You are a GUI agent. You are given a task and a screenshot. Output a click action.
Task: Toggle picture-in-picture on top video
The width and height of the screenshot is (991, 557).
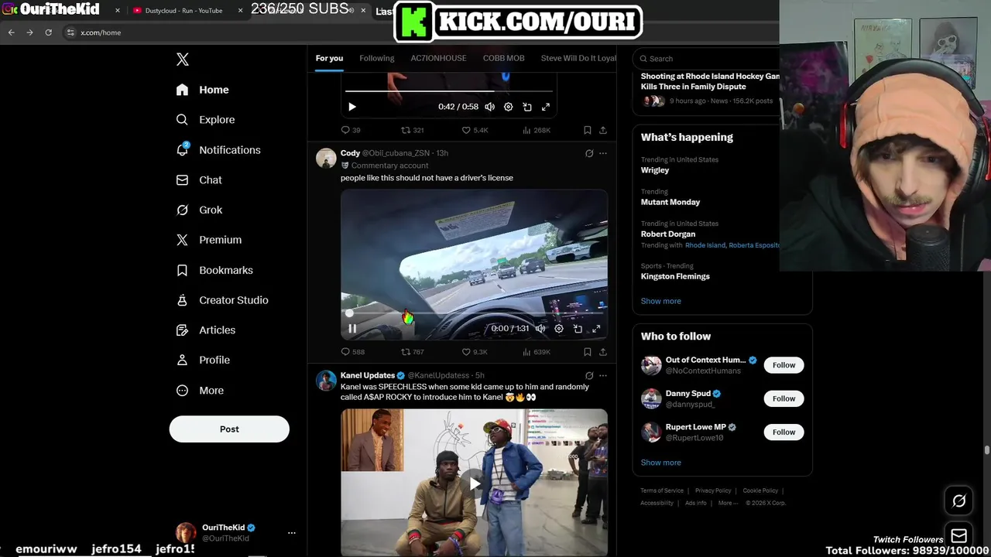click(527, 107)
